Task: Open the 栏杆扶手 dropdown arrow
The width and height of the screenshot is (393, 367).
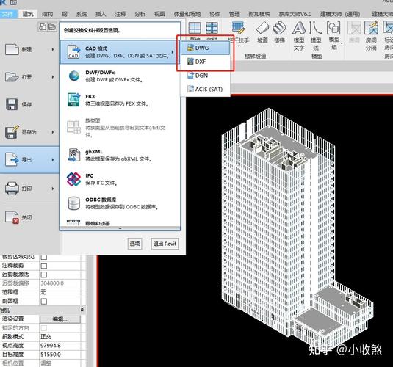Action: click(x=239, y=46)
